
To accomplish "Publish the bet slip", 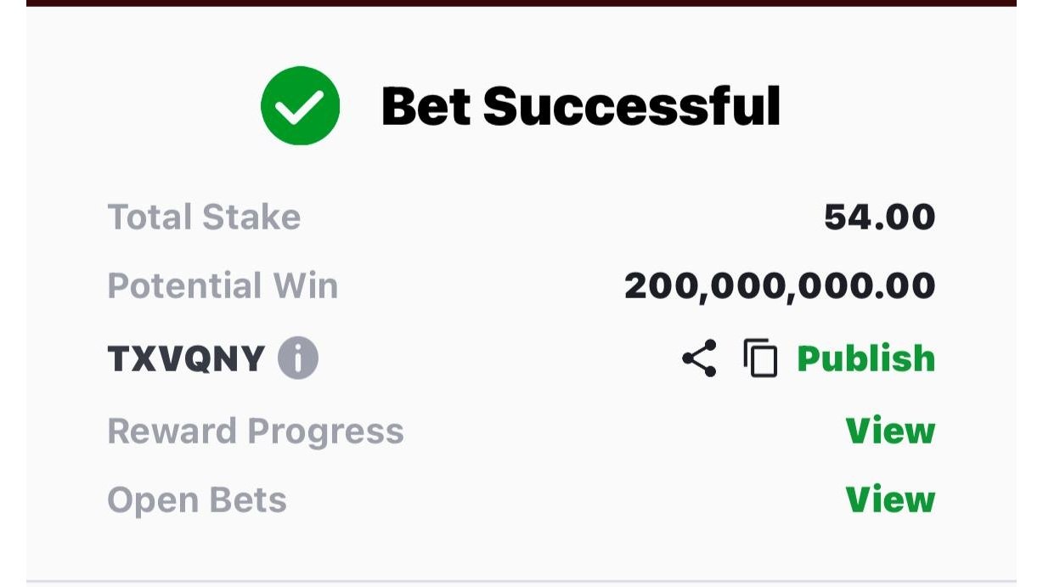I will click(x=865, y=358).
